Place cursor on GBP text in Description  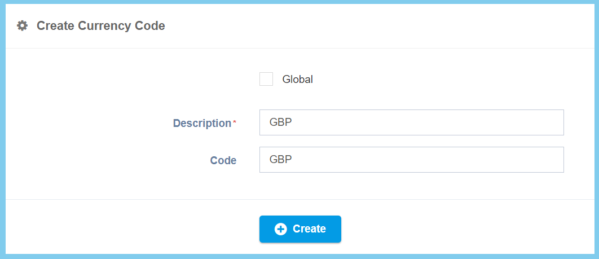(x=280, y=122)
